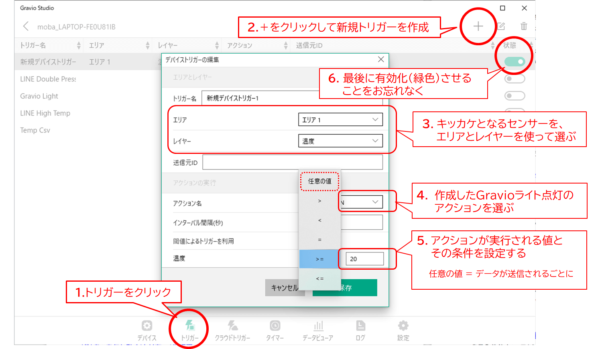
Task: Sort by トリガー名 column arrows
Action: (79, 45)
